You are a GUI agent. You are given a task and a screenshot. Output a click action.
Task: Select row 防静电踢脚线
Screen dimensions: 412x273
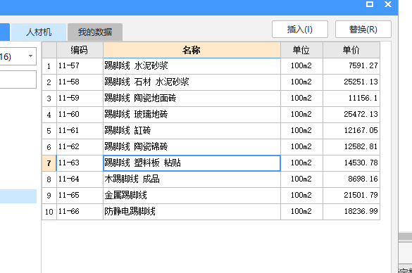click(x=192, y=212)
